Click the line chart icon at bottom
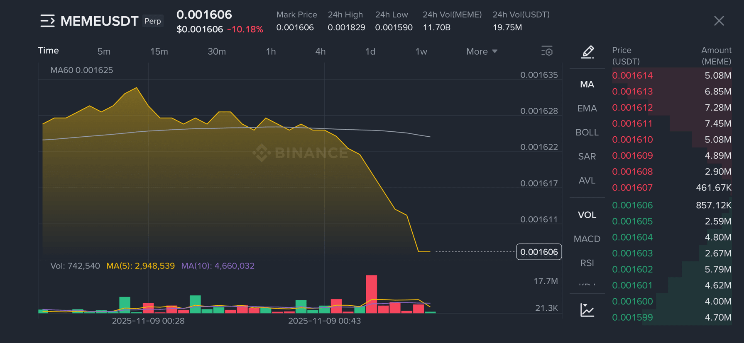The height and width of the screenshot is (343, 744). click(x=587, y=310)
